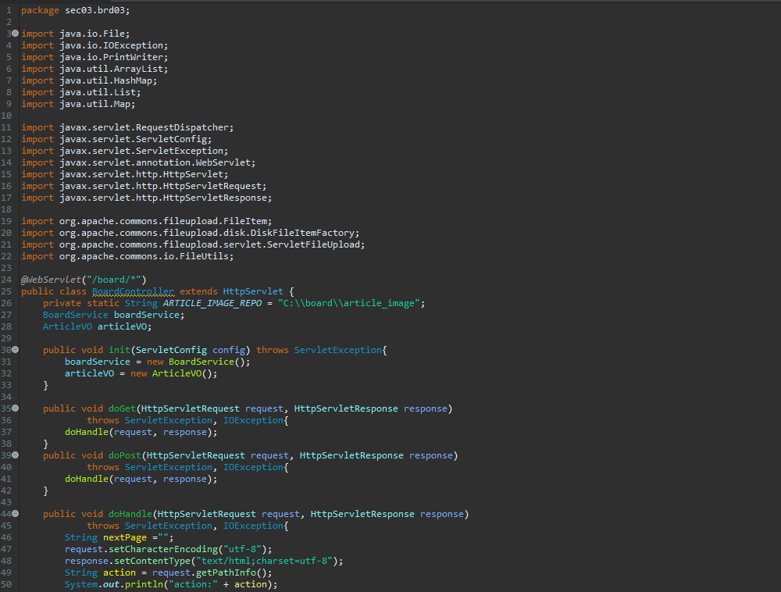
Task: Click setContentType method call
Action: pyautogui.click(x=149, y=561)
